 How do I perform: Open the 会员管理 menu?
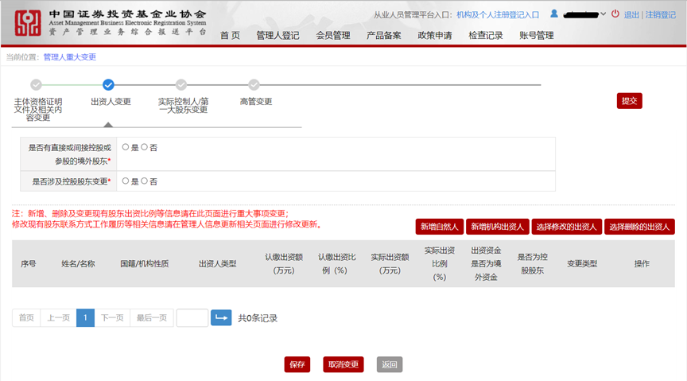click(333, 36)
